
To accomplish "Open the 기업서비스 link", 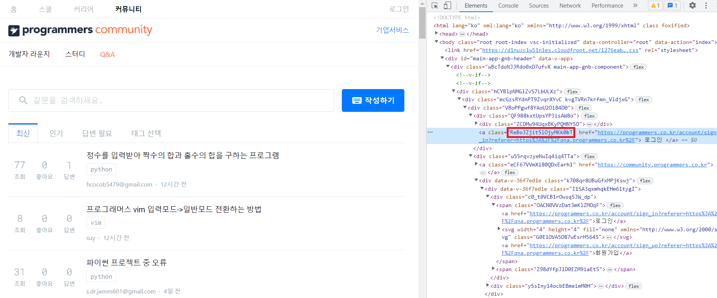I will point(392,30).
